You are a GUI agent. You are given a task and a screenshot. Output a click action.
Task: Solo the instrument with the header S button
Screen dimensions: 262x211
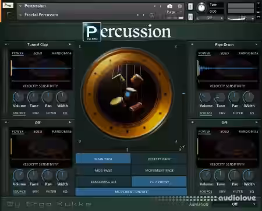click(190, 6)
